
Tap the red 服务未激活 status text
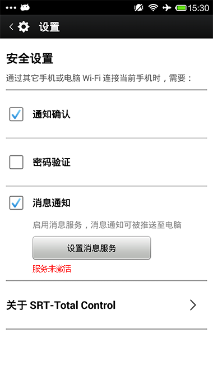point(52,269)
